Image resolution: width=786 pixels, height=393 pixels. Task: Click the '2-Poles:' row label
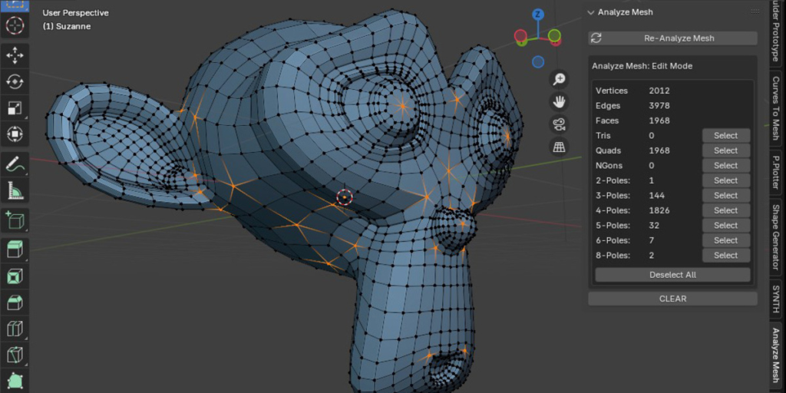click(613, 180)
